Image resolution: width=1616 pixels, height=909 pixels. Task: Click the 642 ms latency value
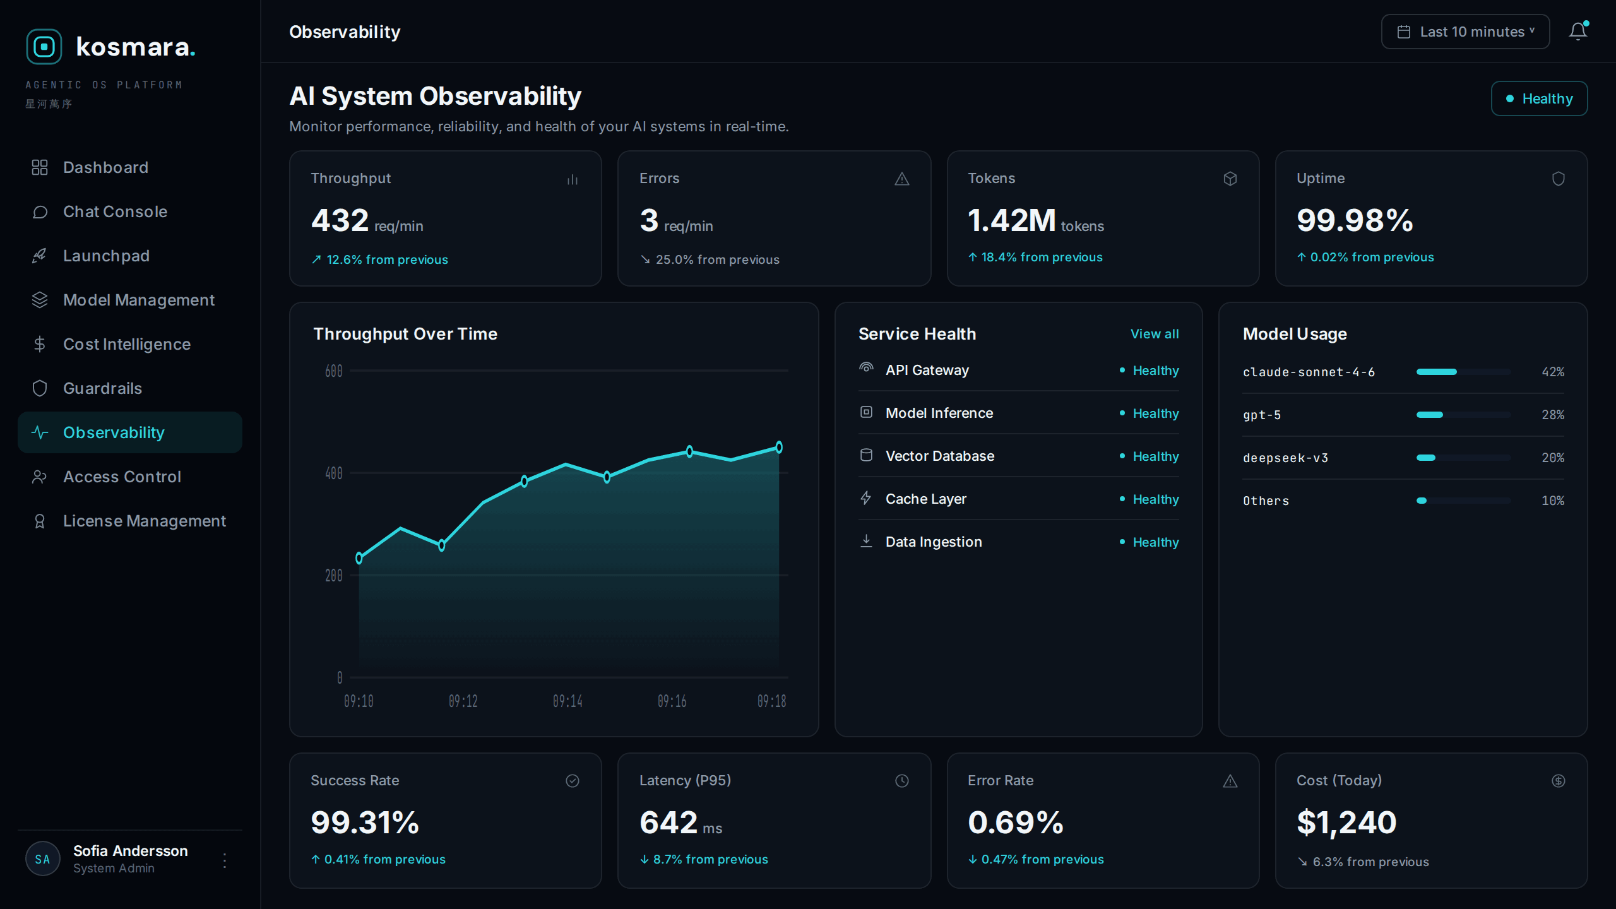point(680,823)
